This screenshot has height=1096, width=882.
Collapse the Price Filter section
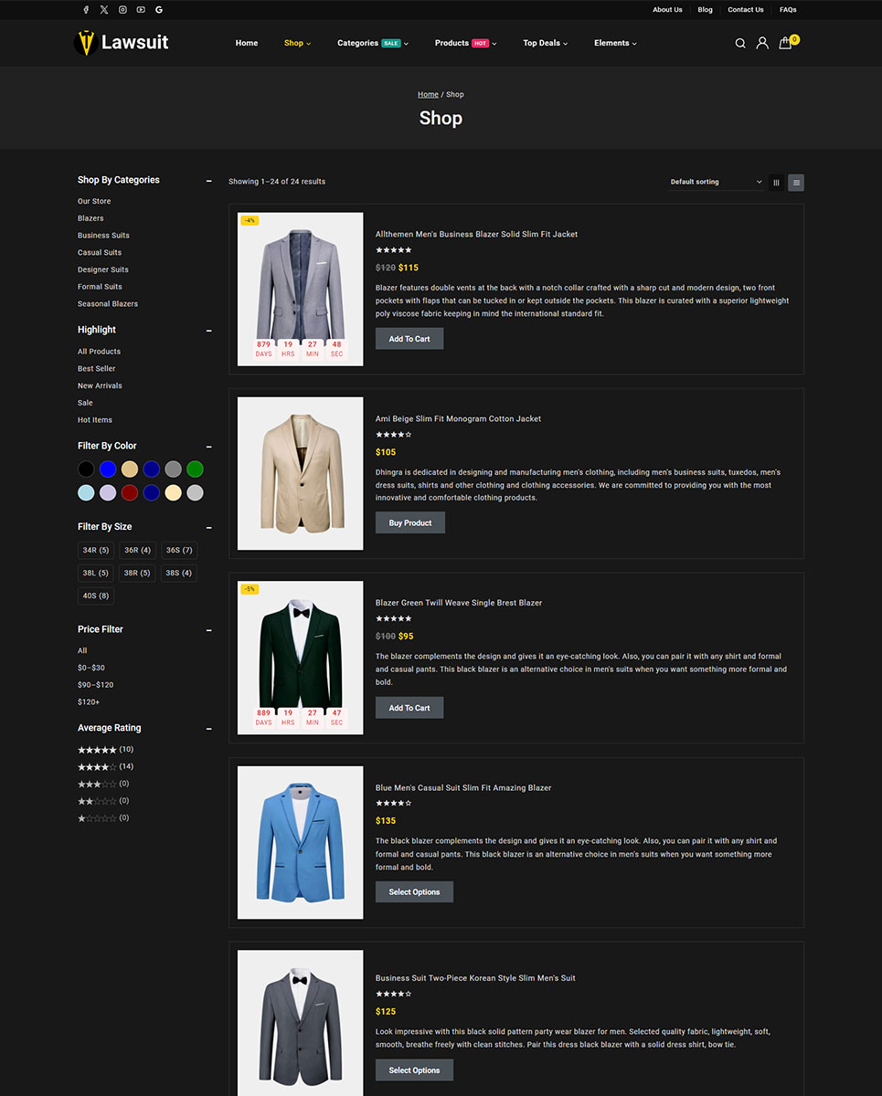point(209,630)
